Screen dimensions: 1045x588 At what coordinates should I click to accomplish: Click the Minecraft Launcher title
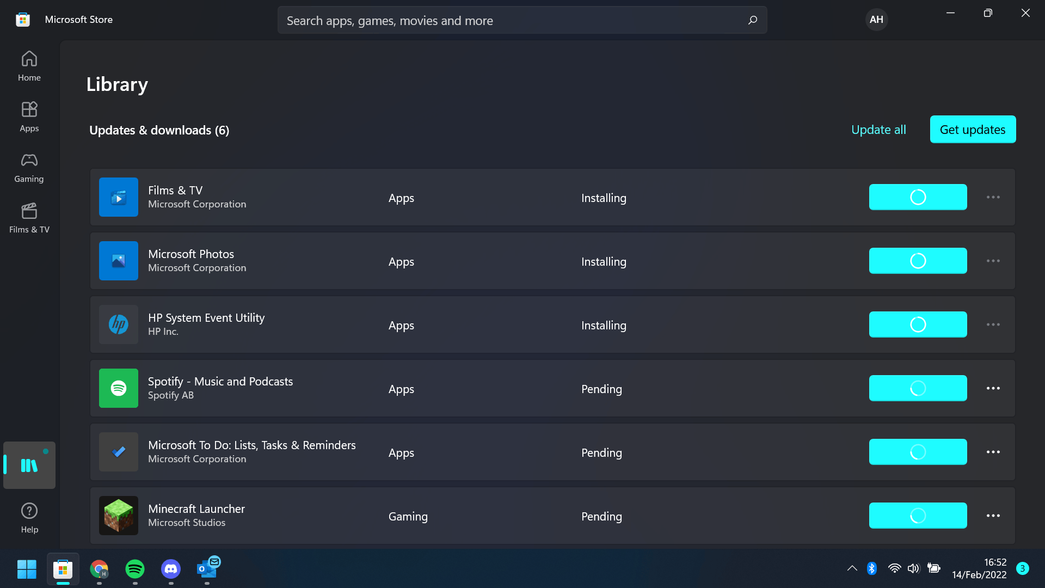click(196, 509)
